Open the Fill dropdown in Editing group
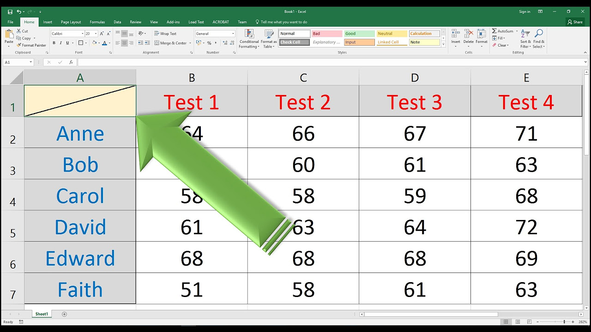The height and width of the screenshot is (332, 591). tap(499, 38)
